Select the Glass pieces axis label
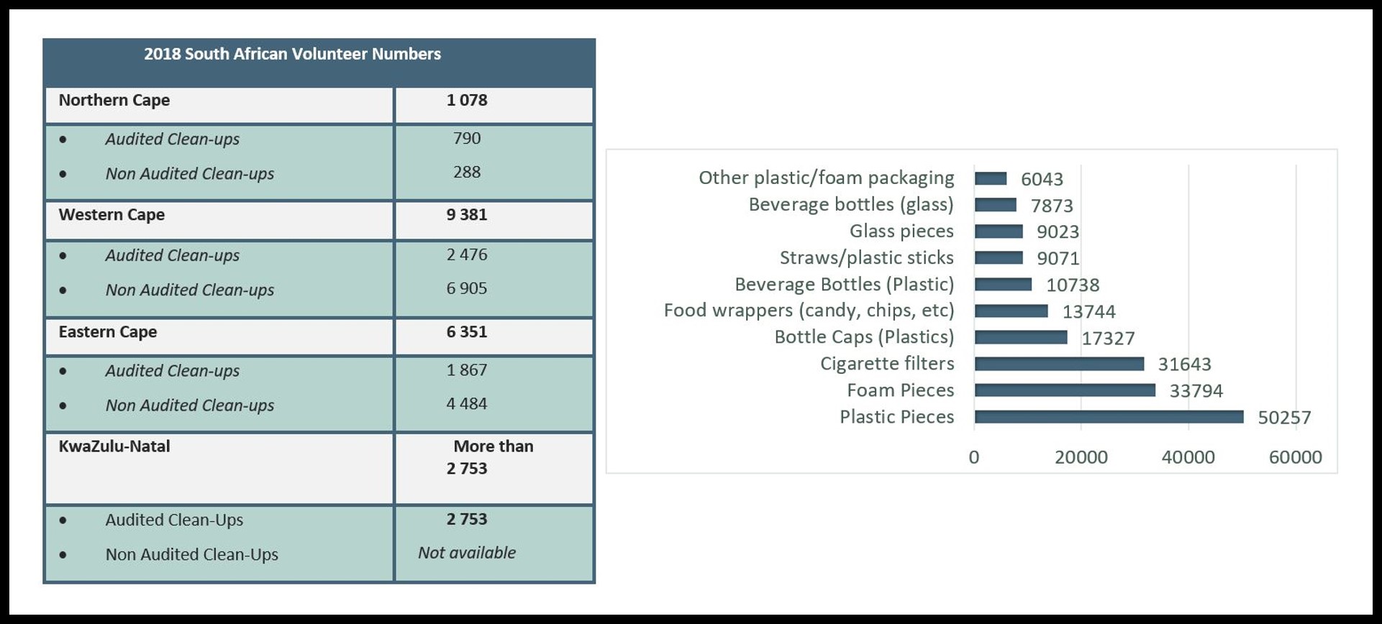This screenshot has height=624, width=1382. 901,231
